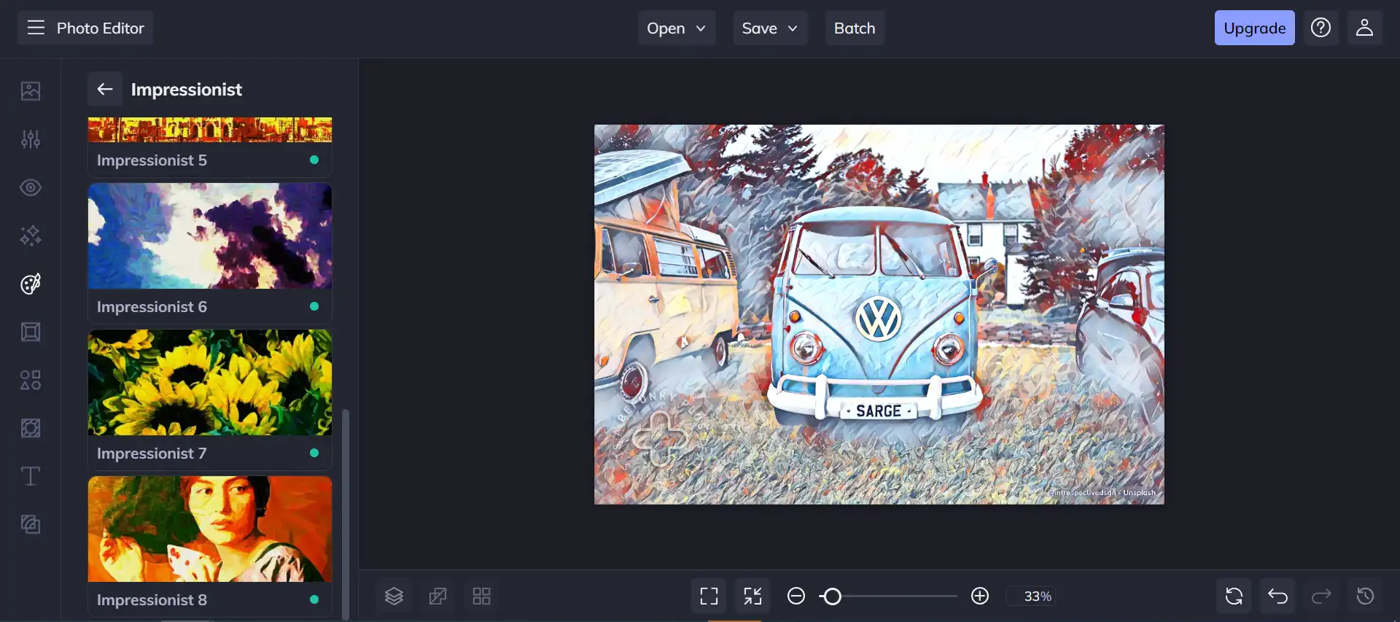Open the Graphics shapes tool
This screenshot has height=622, width=1400.
pyautogui.click(x=31, y=380)
